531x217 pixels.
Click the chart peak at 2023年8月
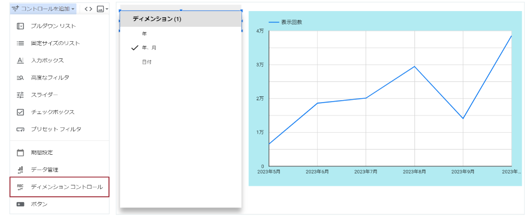(414, 67)
